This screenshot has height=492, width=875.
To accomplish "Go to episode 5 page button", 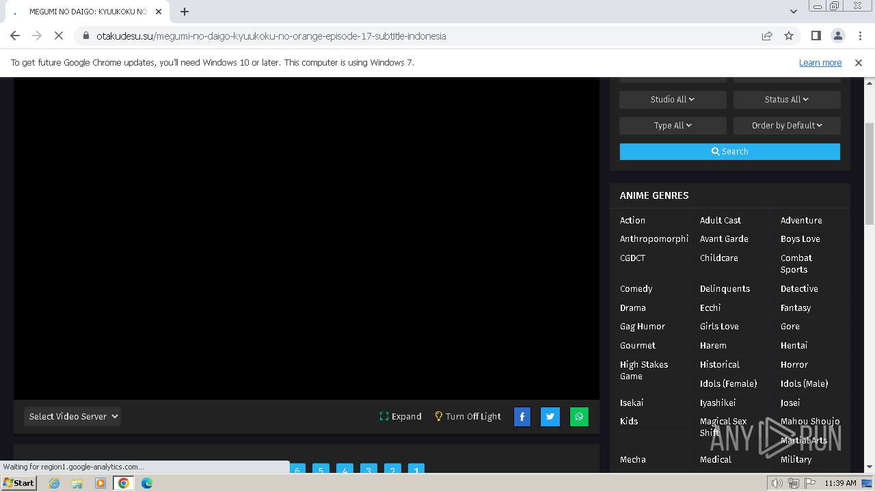I will tap(321, 469).
